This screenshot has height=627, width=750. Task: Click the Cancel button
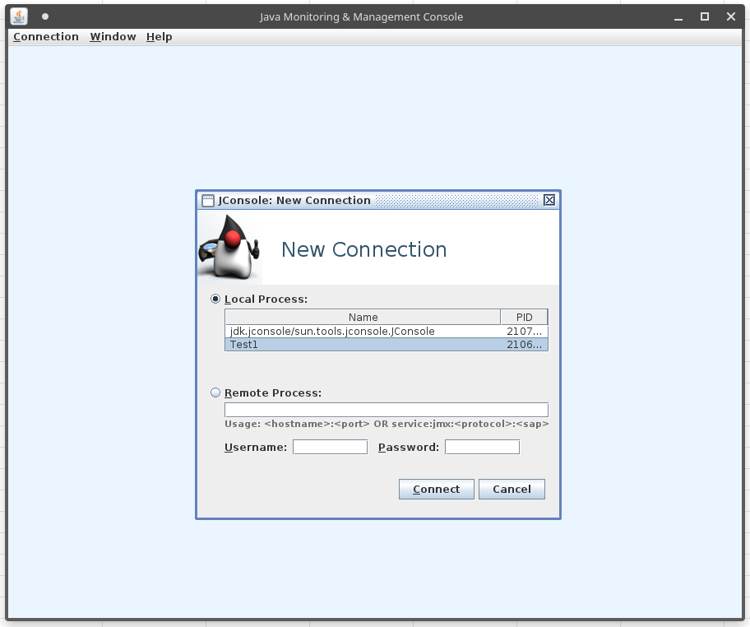tap(512, 489)
